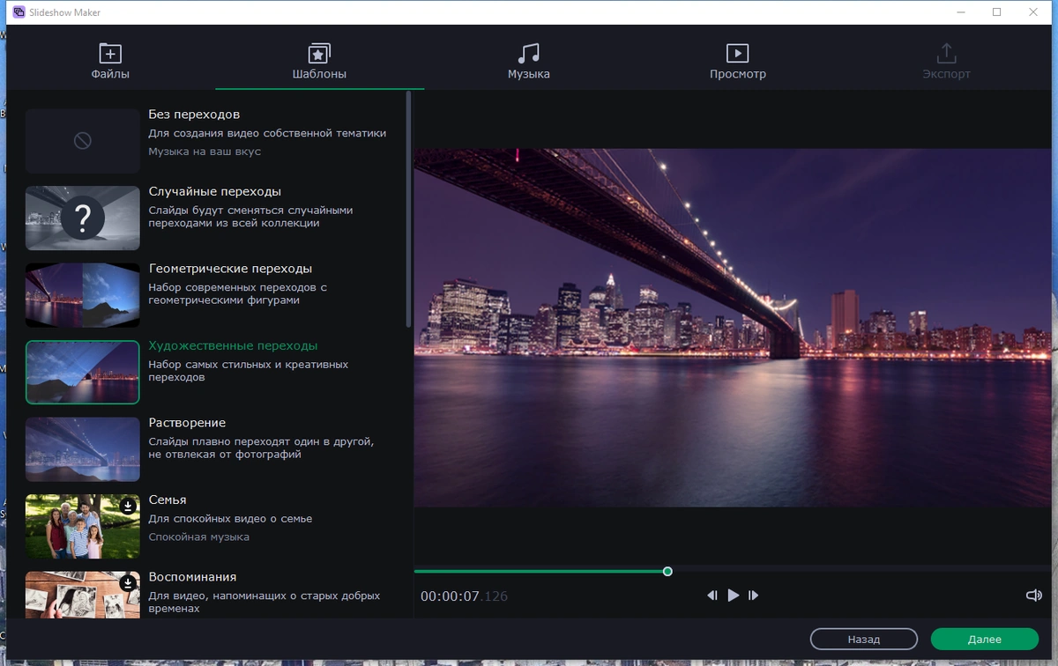This screenshot has height=666, width=1058.
Task: Step to next frame in player
Action: pos(754,596)
